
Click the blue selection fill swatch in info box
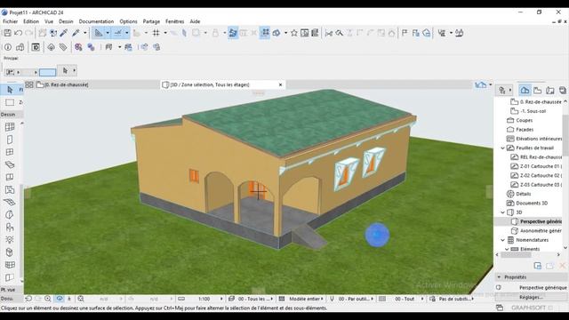coord(47,72)
